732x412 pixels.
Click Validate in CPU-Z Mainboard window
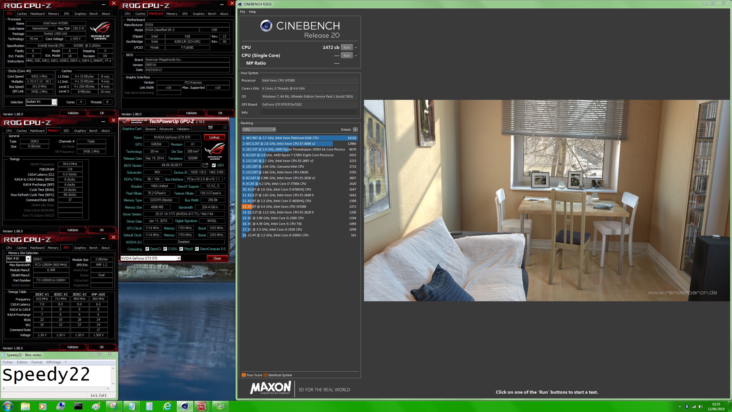click(x=191, y=113)
